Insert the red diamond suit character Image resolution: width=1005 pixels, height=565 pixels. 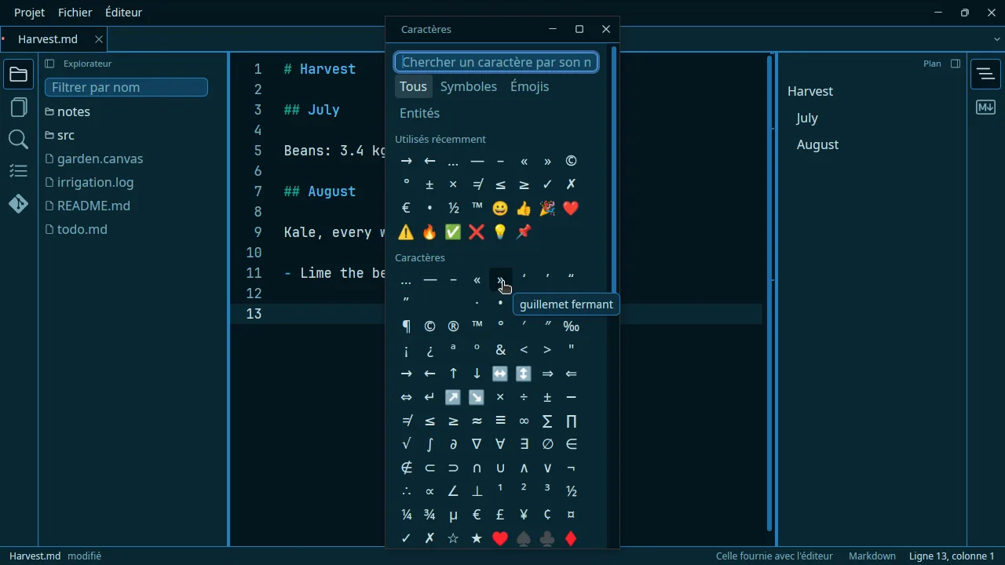point(571,538)
